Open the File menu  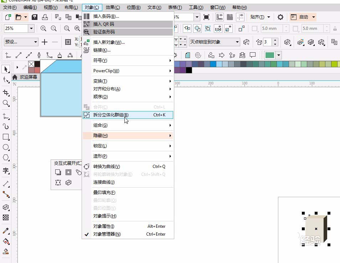click(x=10, y=7)
